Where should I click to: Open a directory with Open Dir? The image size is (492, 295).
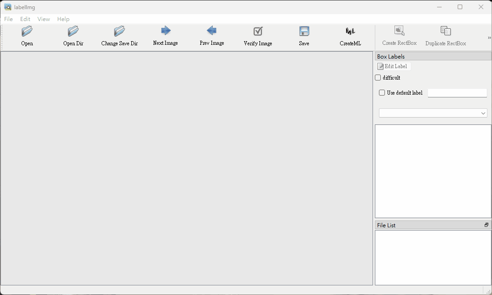click(73, 32)
